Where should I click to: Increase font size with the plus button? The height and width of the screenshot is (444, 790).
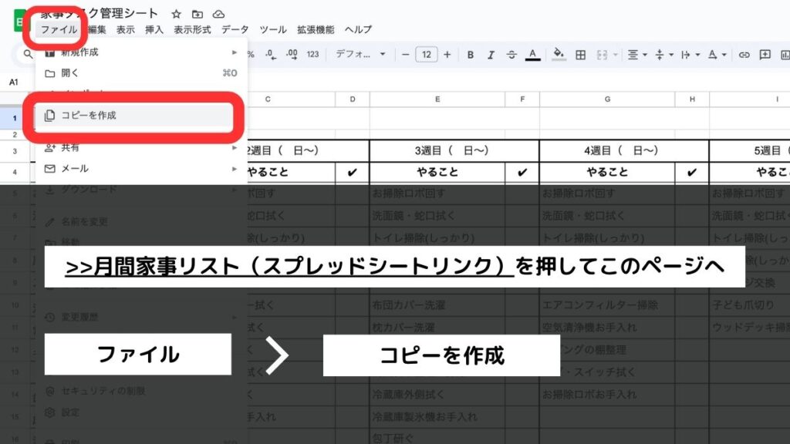coord(447,55)
